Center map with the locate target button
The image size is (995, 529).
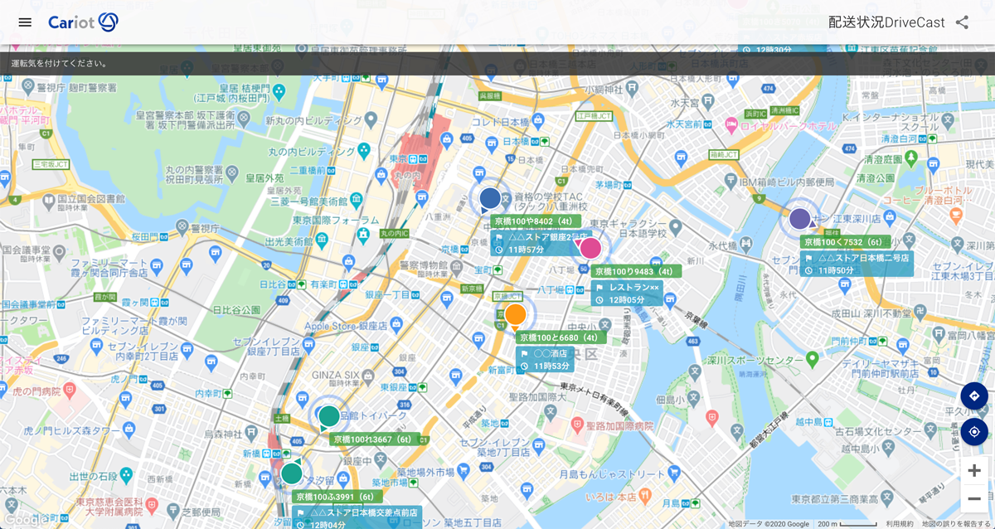[974, 432]
